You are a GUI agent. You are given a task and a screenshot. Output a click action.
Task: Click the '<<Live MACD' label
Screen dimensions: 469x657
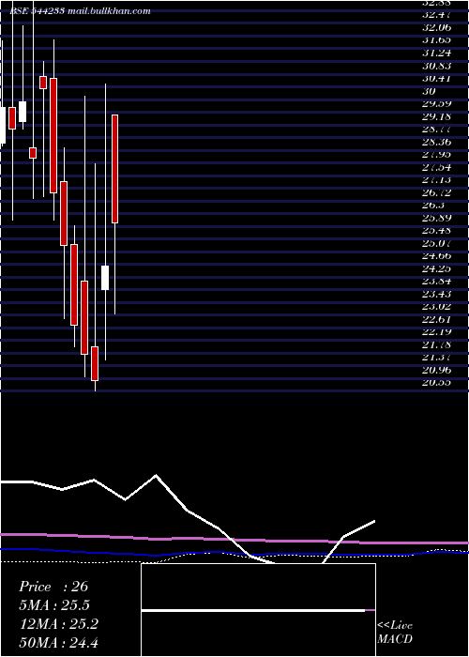[x=395, y=632]
